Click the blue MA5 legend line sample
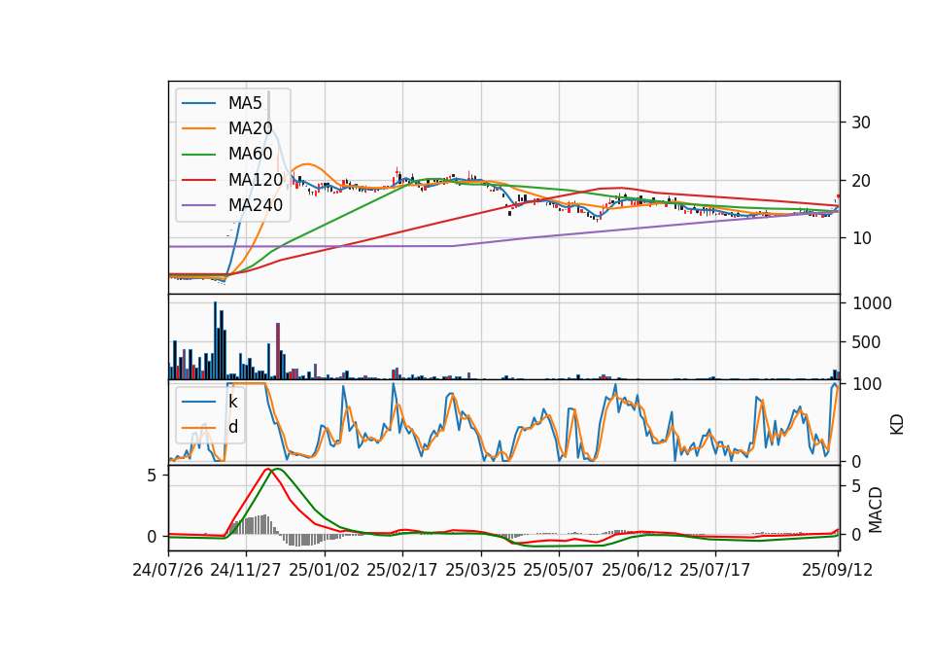The image size is (933, 671). [x=198, y=103]
